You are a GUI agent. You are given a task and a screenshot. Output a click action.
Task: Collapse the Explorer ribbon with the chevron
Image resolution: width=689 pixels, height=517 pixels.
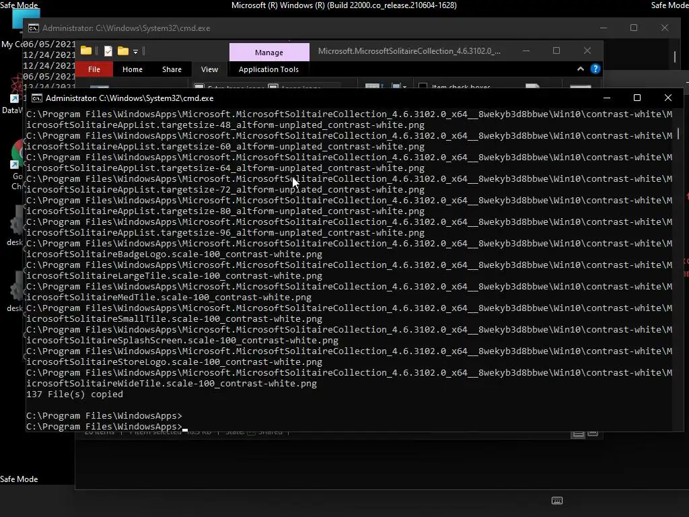pos(581,69)
